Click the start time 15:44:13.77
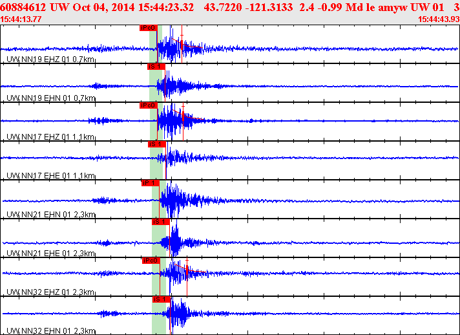 click(21, 19)
